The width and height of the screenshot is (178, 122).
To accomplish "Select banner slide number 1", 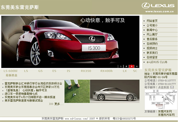I will click(x=121, y=66).
